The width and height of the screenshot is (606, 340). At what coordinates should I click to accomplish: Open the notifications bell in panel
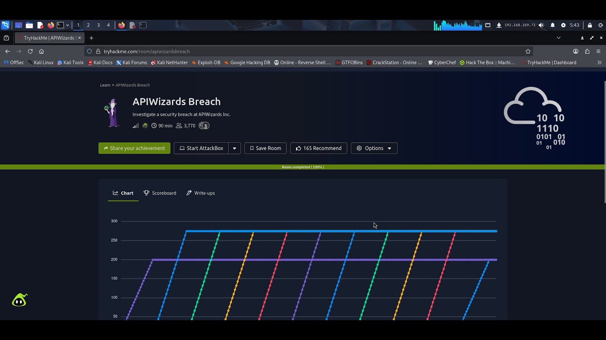553,25
